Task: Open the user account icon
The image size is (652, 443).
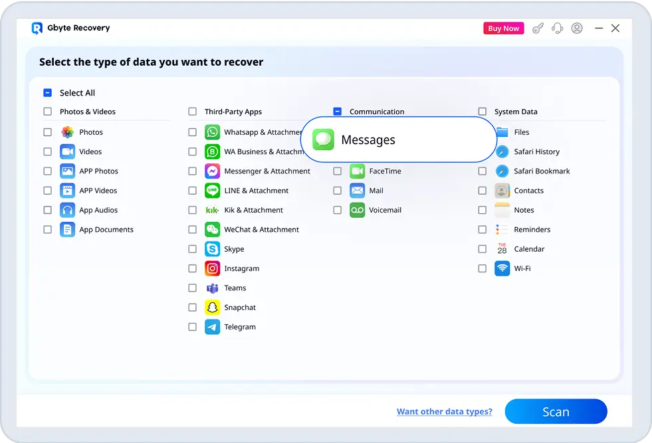Action: (577, 29)
